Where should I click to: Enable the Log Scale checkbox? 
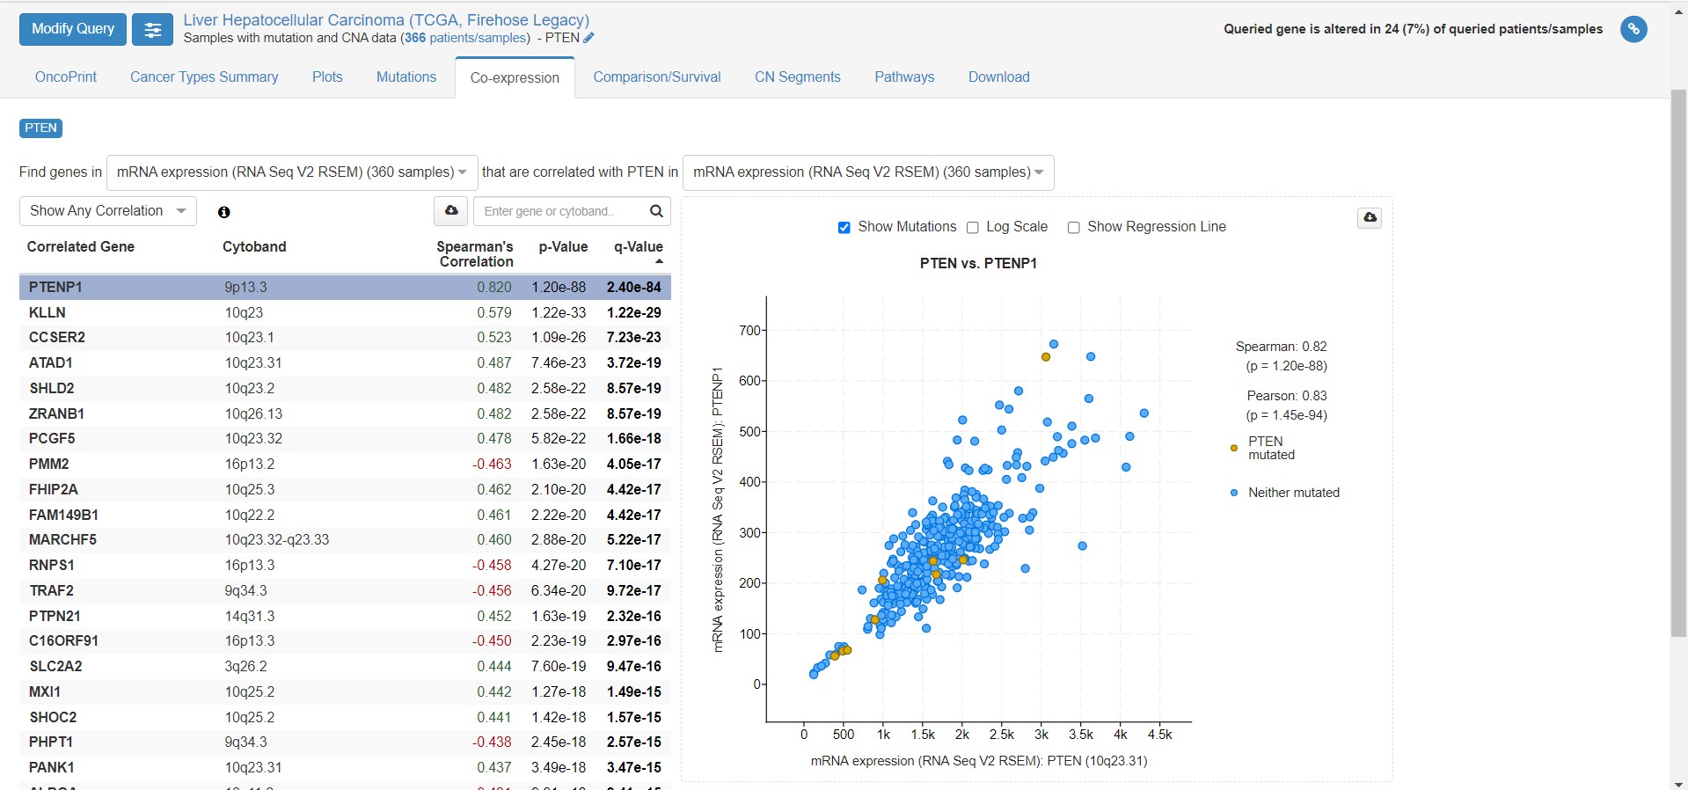coord(973,228)
